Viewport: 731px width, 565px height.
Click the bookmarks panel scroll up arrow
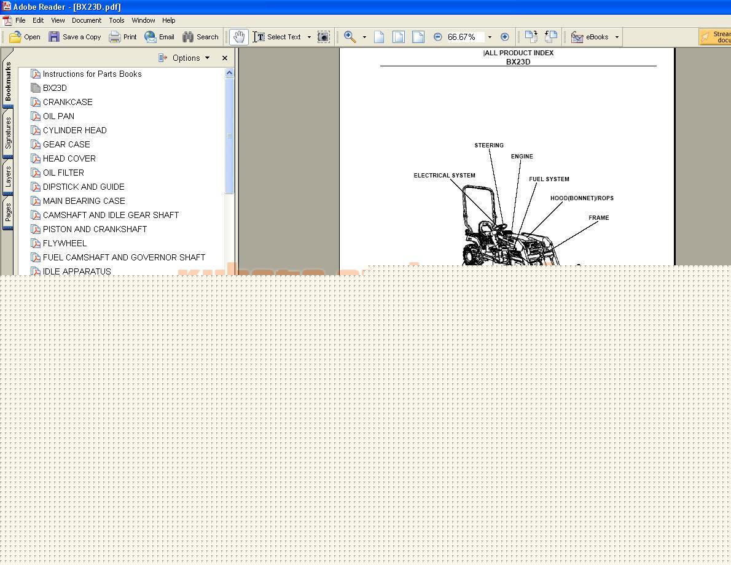[229, 72]
